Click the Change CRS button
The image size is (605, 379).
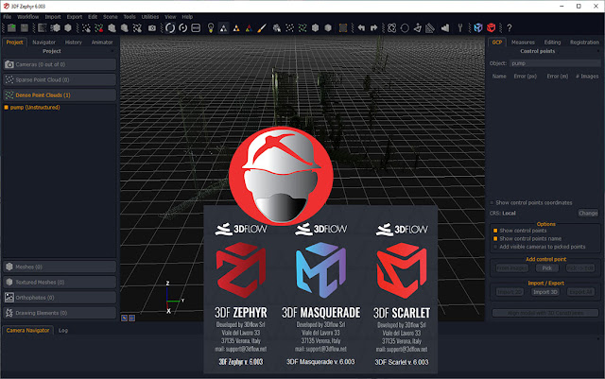588,213
